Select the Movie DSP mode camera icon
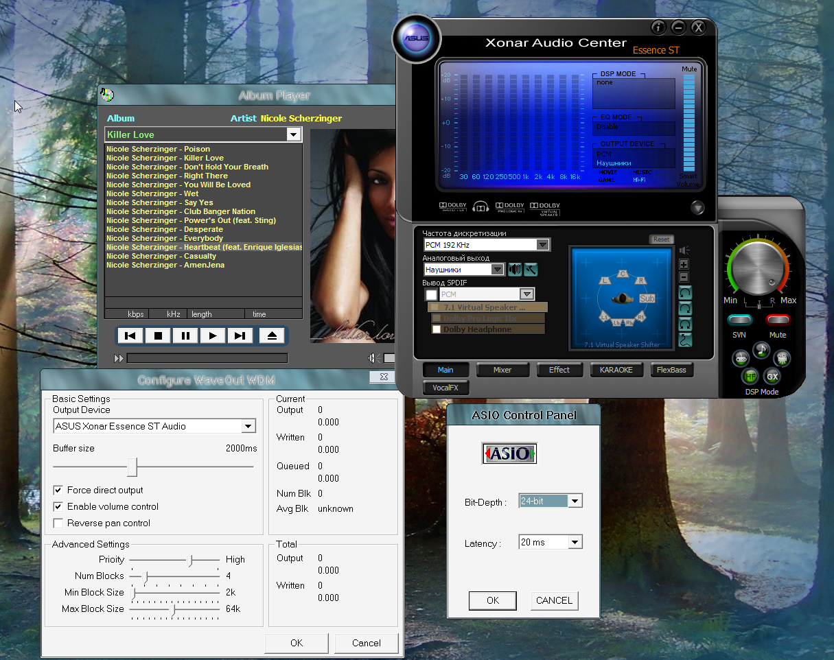The width and height of the screenshot is (834, 660). 781,358
